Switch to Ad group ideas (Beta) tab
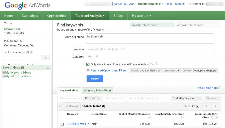Viewport: 225px width, 128px height. coord(97,90)
